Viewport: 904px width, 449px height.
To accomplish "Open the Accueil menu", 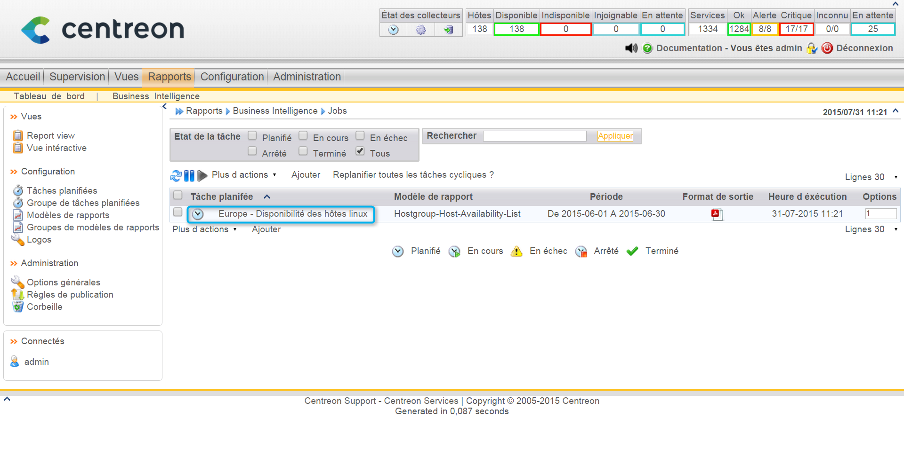I will click(x=23, y=77).
